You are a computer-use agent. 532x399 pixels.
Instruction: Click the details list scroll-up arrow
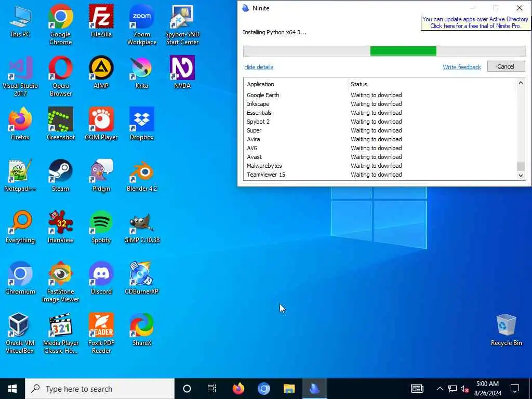[x=521, y=83]
